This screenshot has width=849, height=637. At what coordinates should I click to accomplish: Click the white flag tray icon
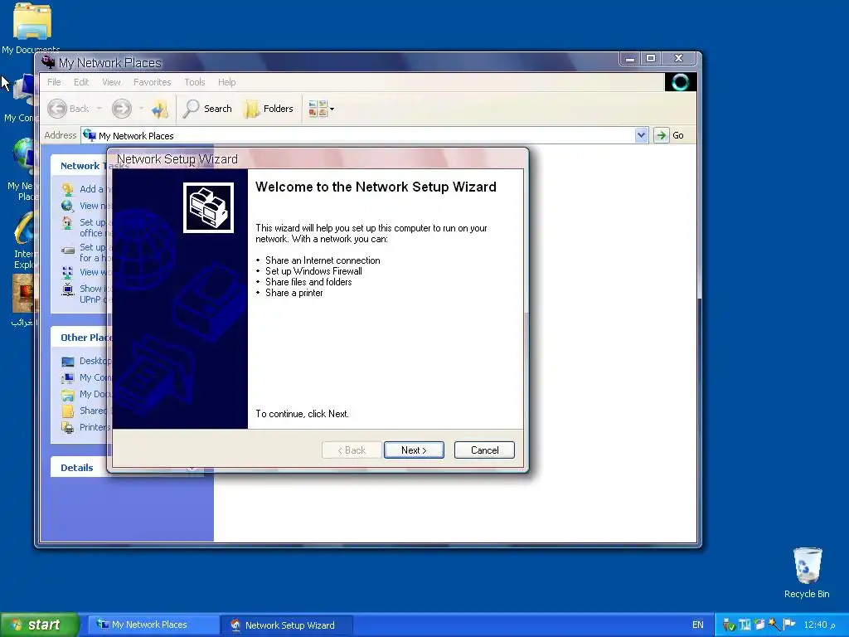click(x=789, y=625)
